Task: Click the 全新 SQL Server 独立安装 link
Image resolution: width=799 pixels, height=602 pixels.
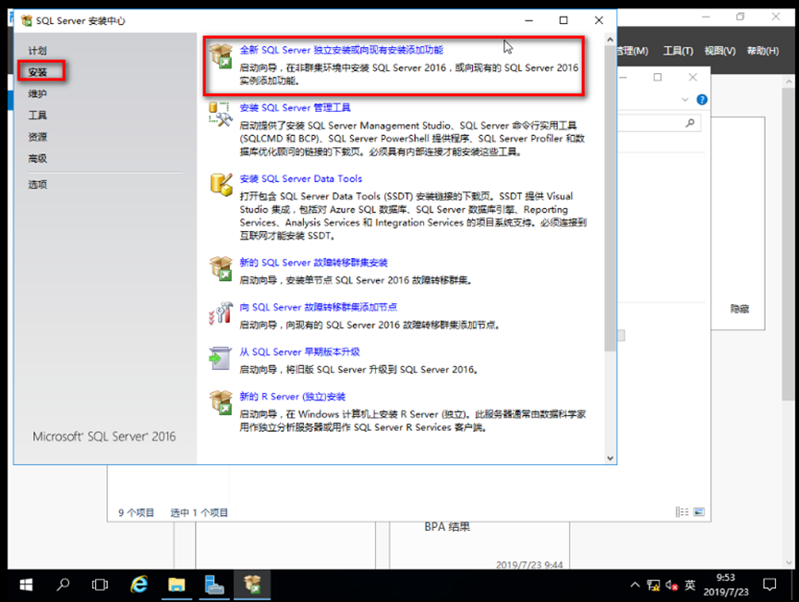Action: pyautogui.click(x=342, y=50)
